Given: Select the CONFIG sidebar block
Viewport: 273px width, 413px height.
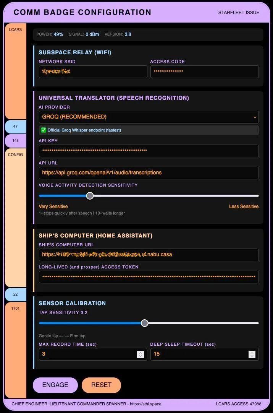Looking at the screenshot, I should click(16, 218).
